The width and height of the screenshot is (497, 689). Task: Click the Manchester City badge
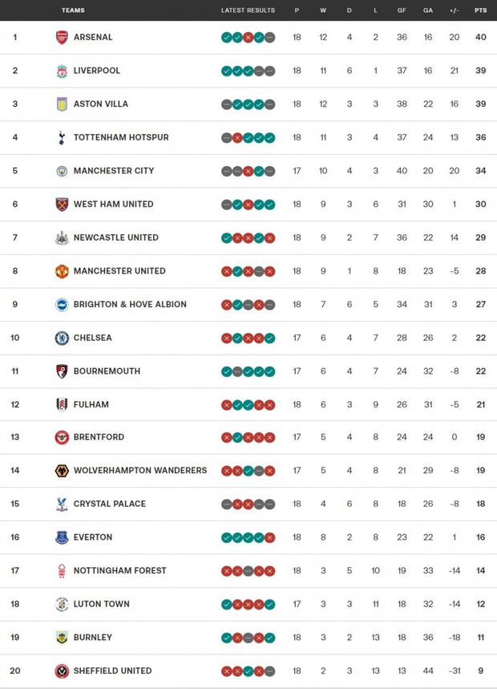[x=62, y=171]
